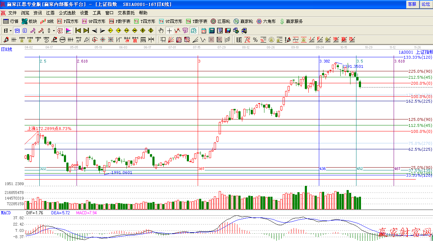Select the hand pan tool icon
Screen dimensions: 433x241
[161, 31]
